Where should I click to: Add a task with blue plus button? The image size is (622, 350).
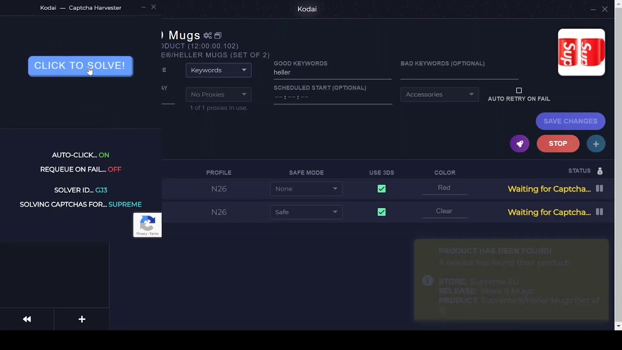596,143
